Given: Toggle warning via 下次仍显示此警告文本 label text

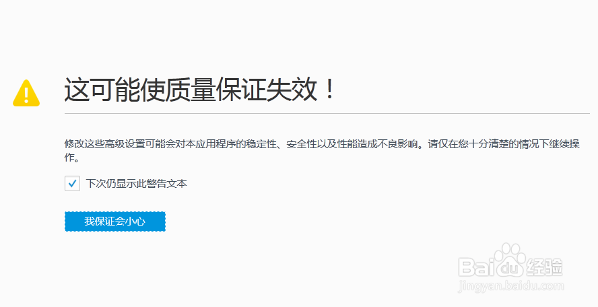Looking at the screenshot, I should (136, 183).
